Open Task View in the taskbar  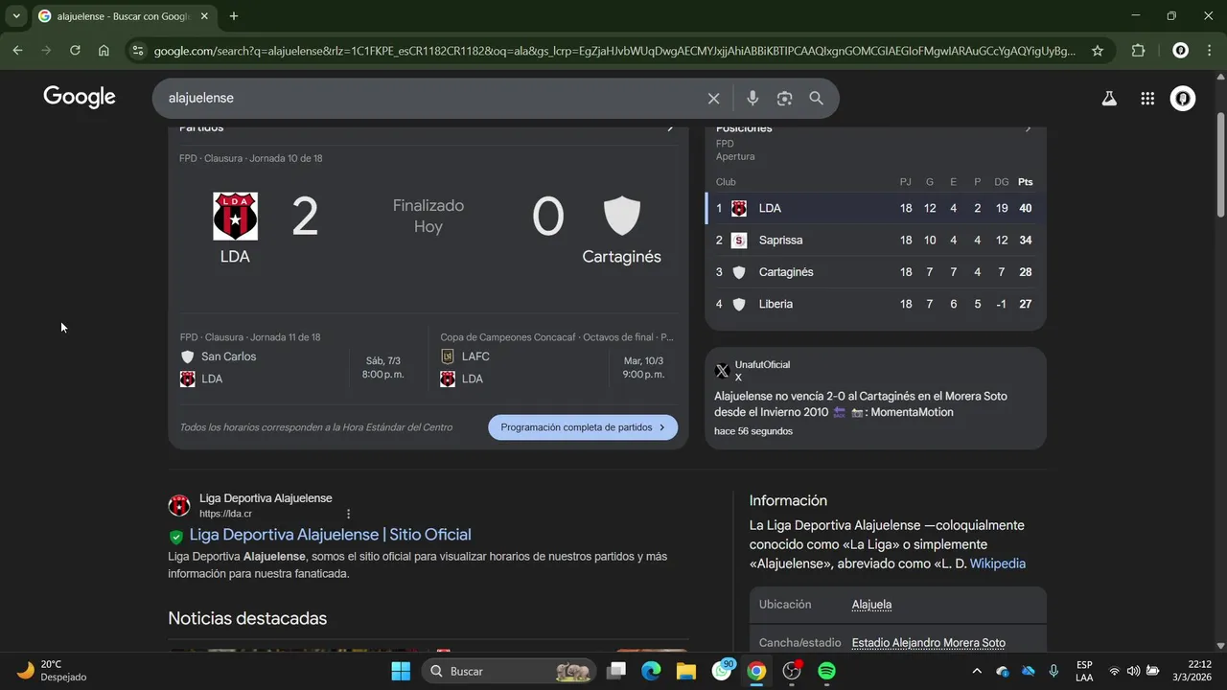tap(616, 671)
